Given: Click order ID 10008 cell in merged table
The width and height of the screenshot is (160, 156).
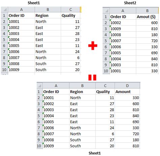Looking at the screenshot, I should tap(56, 140).
